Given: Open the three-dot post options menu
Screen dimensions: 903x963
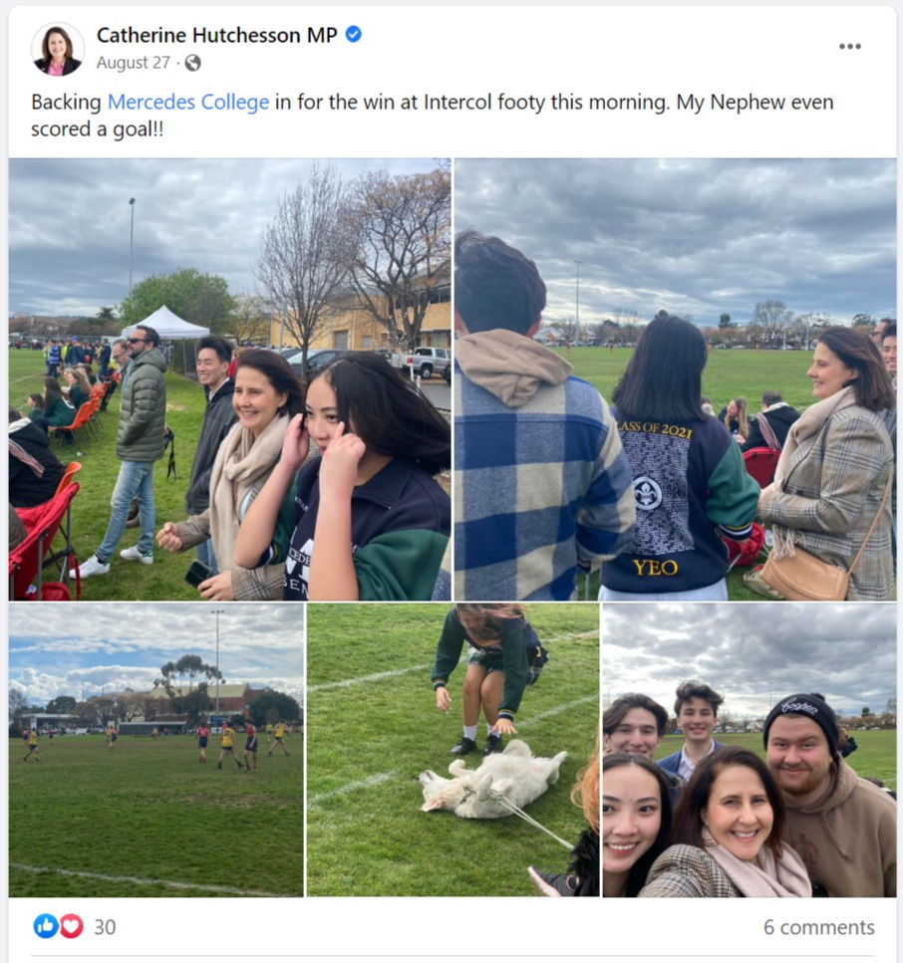Looking at the screenshot, I should [849, 47].
